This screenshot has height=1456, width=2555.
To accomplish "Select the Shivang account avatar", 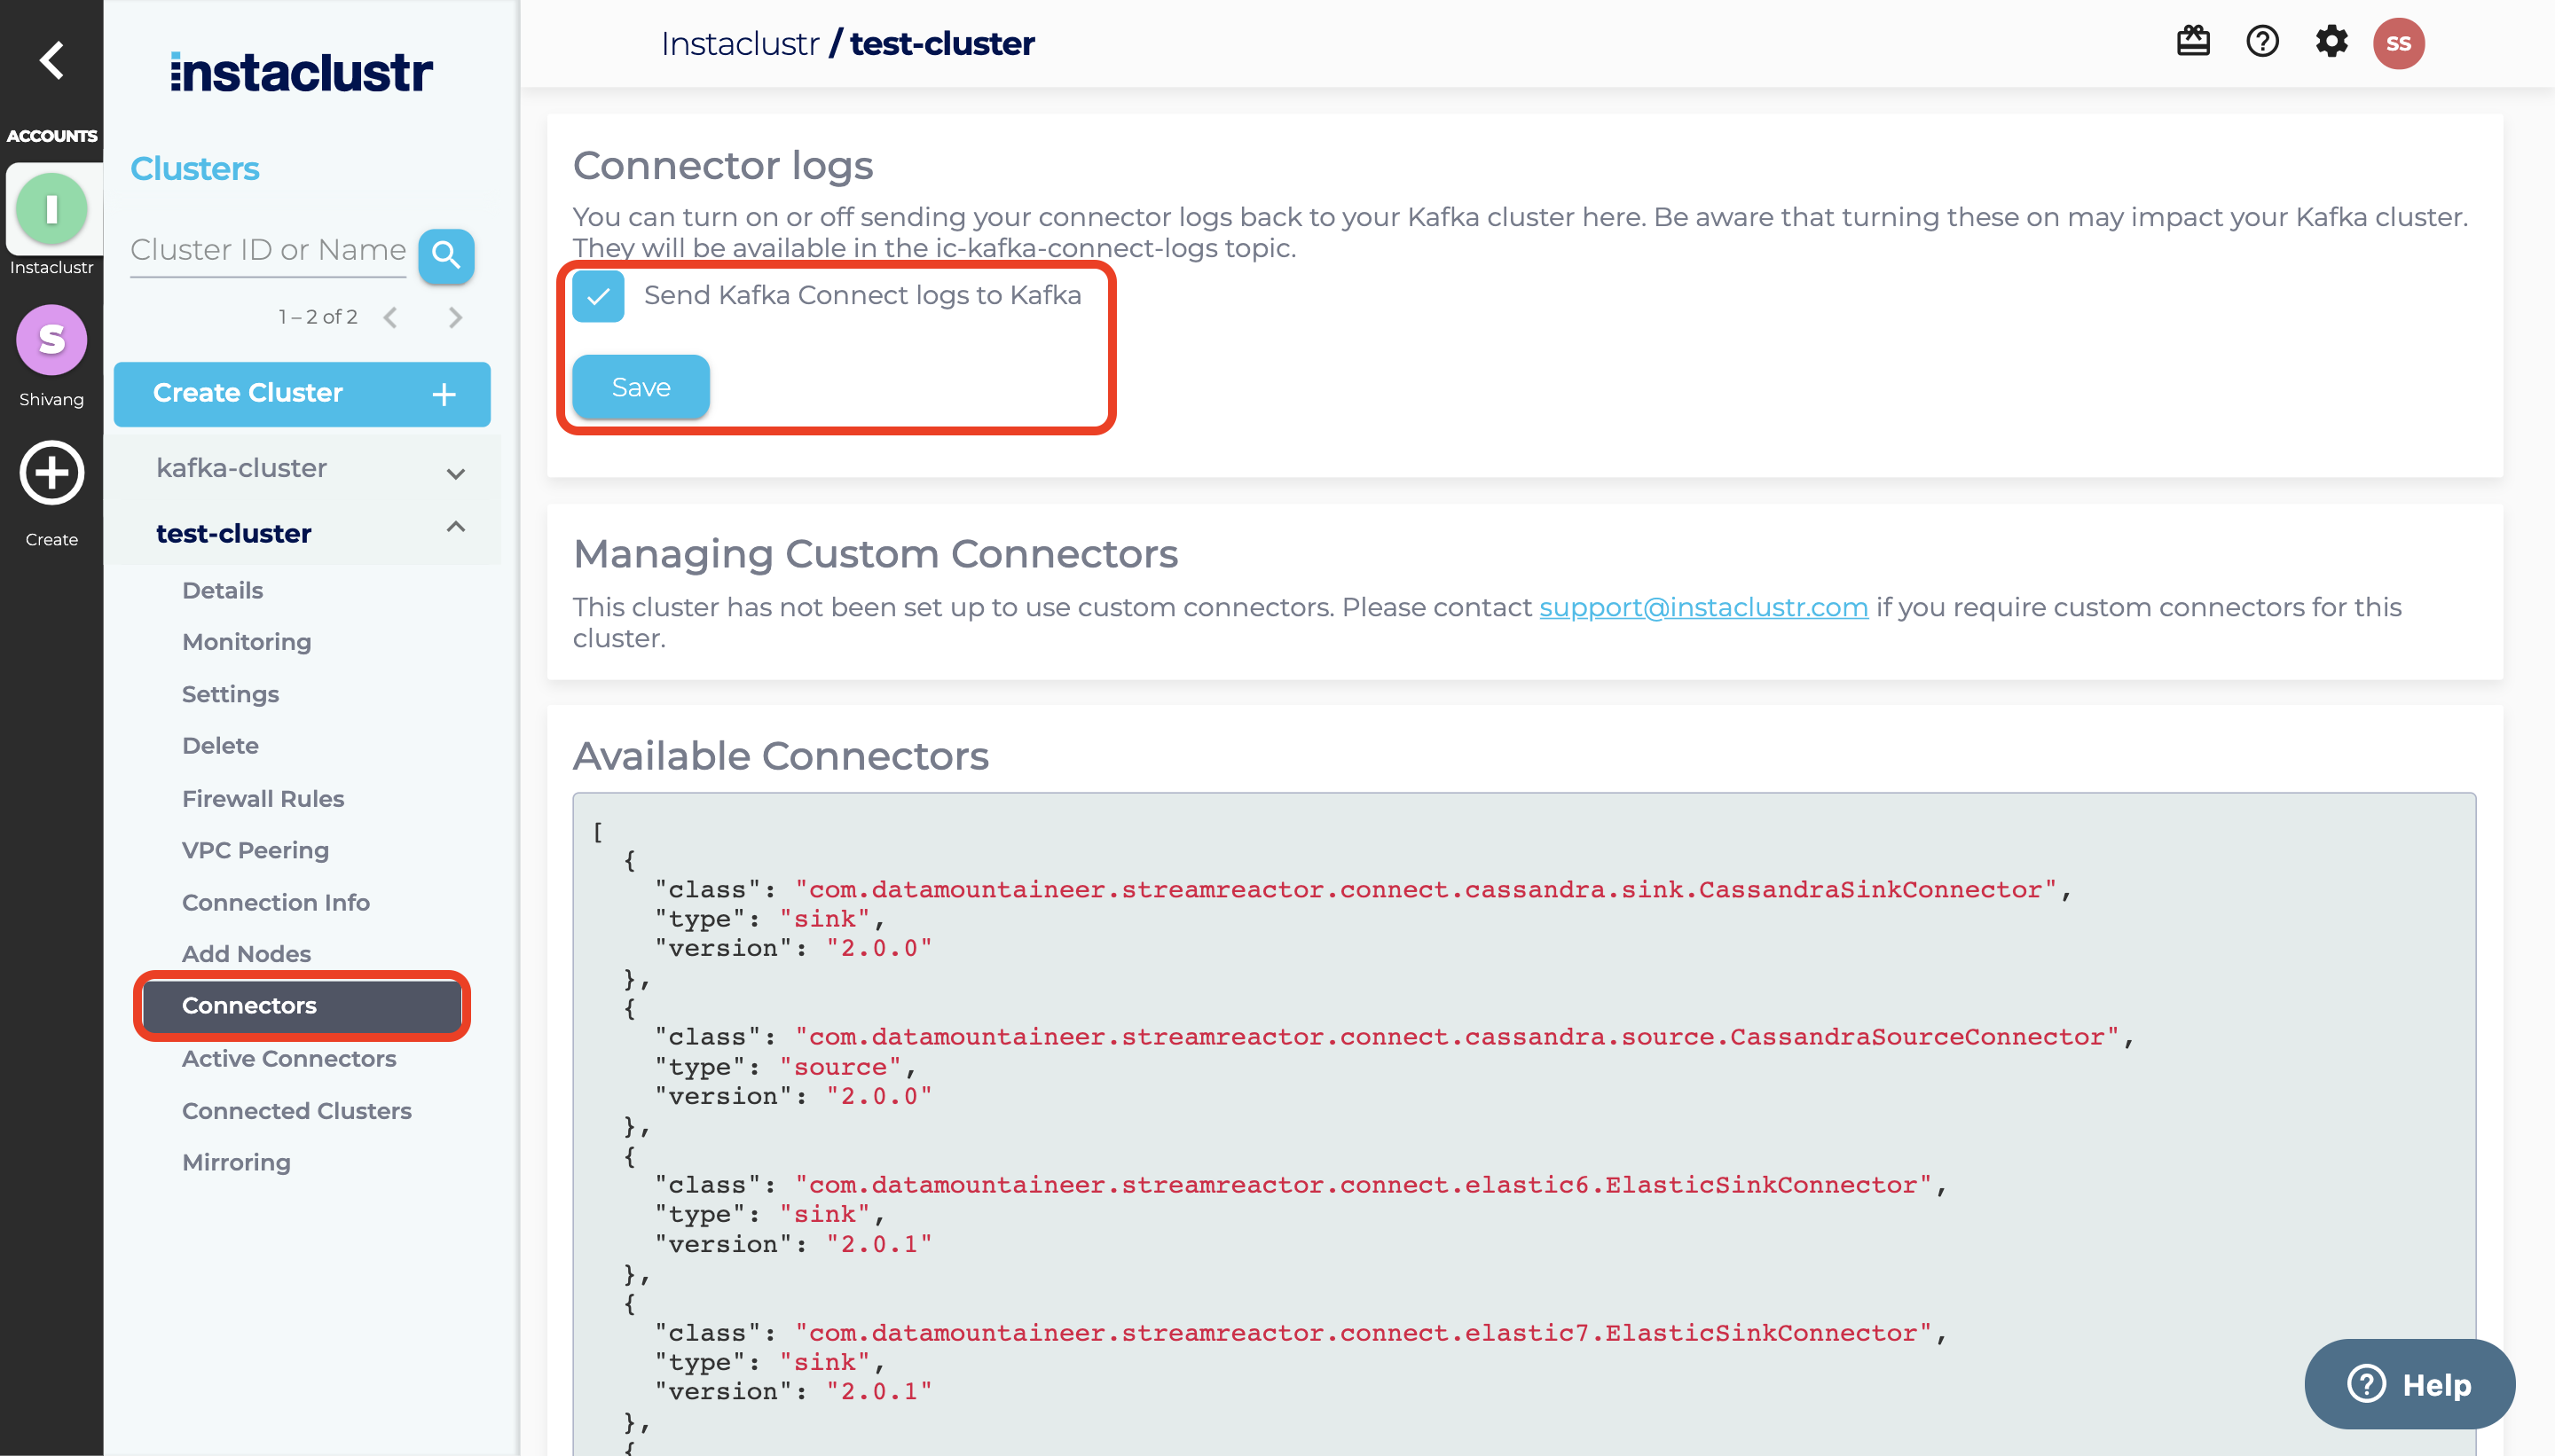I will pos(52,340).
